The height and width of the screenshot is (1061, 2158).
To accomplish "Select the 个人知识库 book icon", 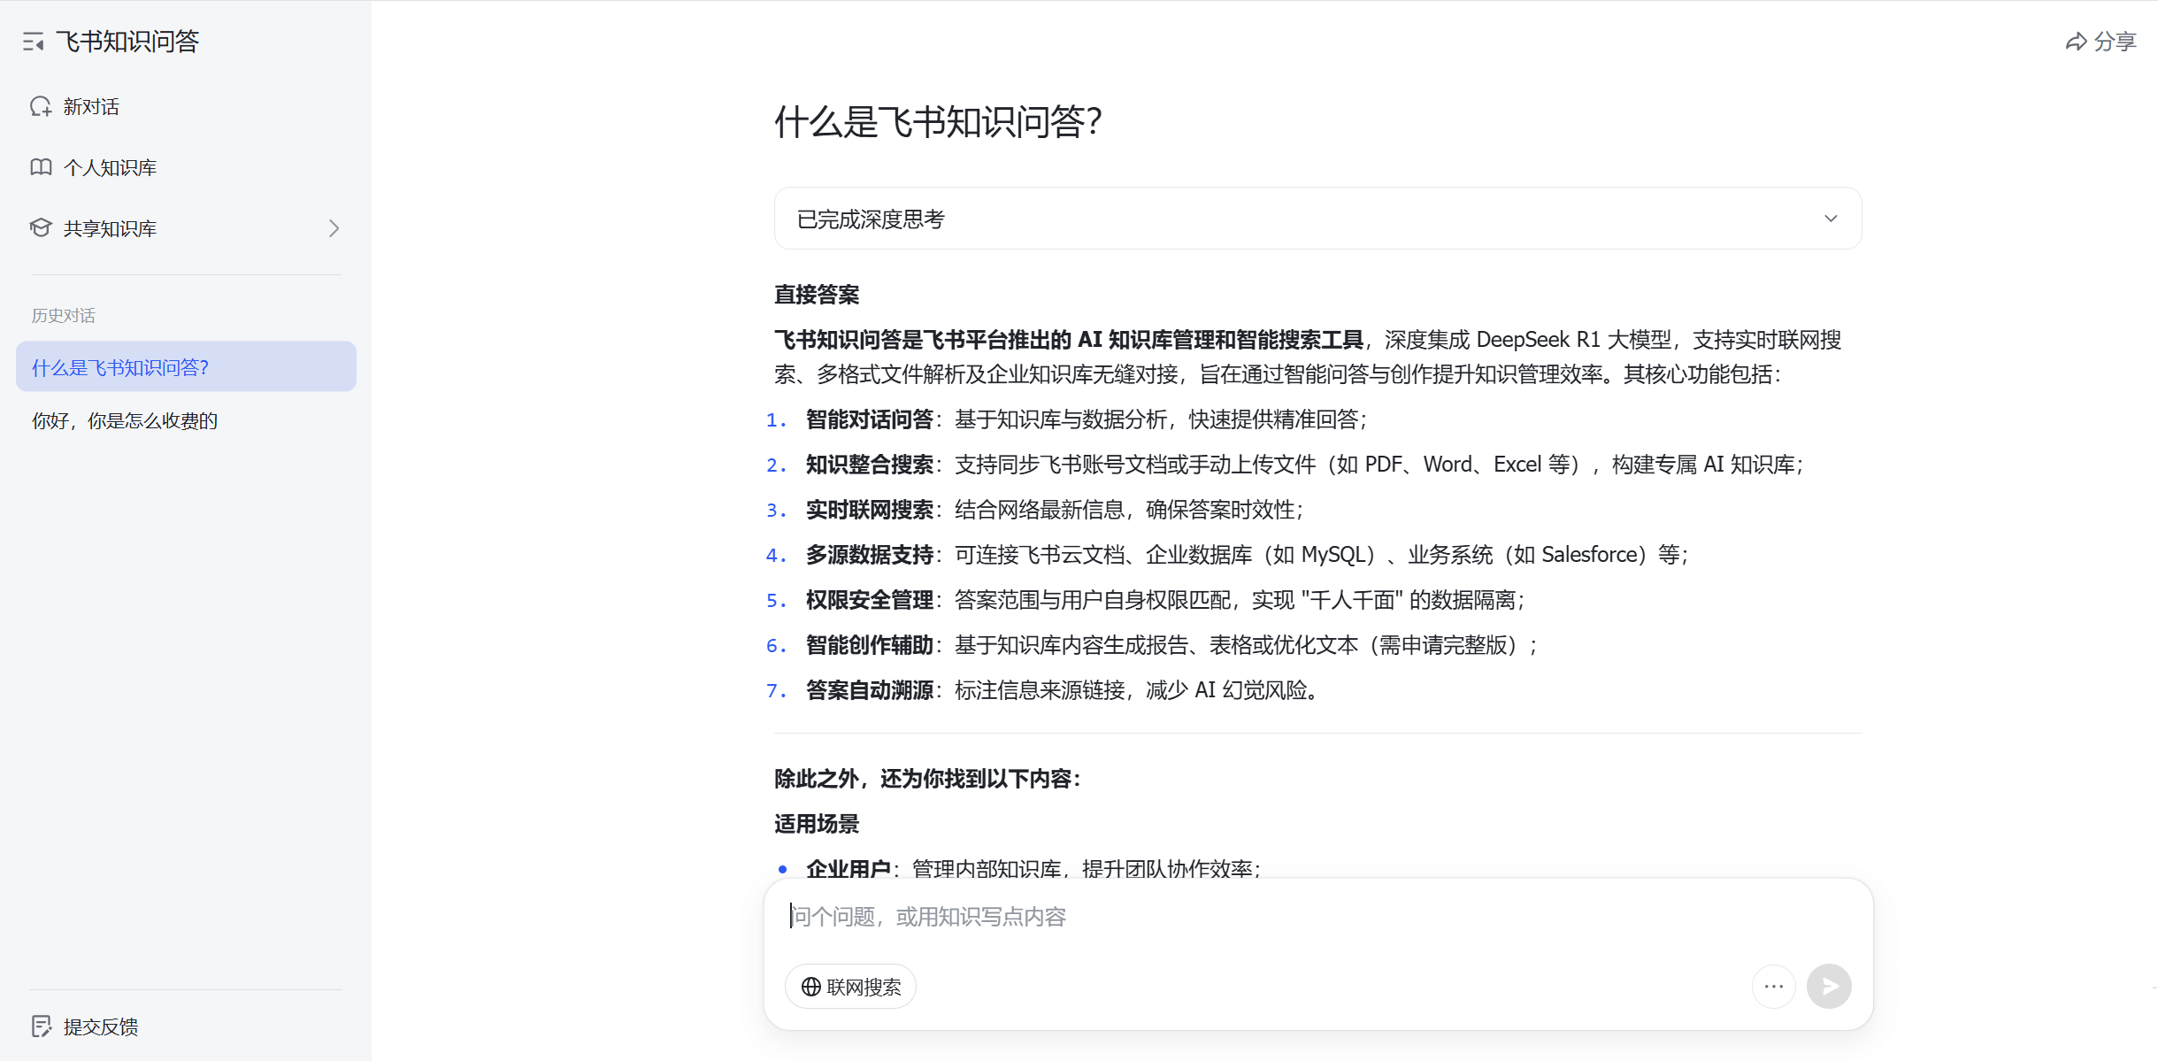I will click(x=41, y=166).
